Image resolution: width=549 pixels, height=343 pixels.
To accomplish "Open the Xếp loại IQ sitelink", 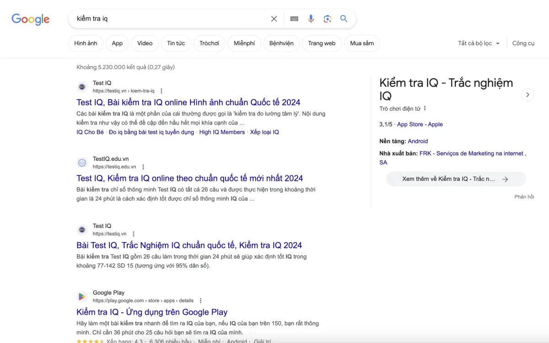I will click(264, 132).
